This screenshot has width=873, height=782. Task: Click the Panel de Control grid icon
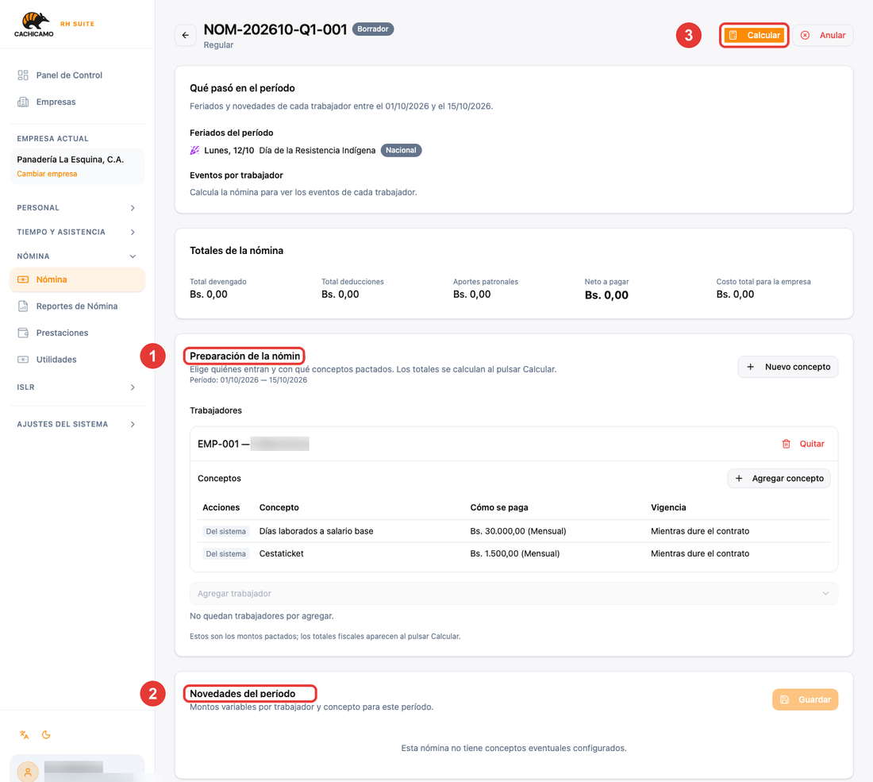coord(23,75)
